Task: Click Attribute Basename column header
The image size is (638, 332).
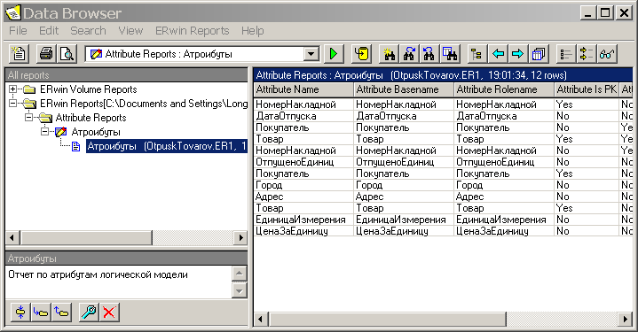Action: tap(404, 89)
